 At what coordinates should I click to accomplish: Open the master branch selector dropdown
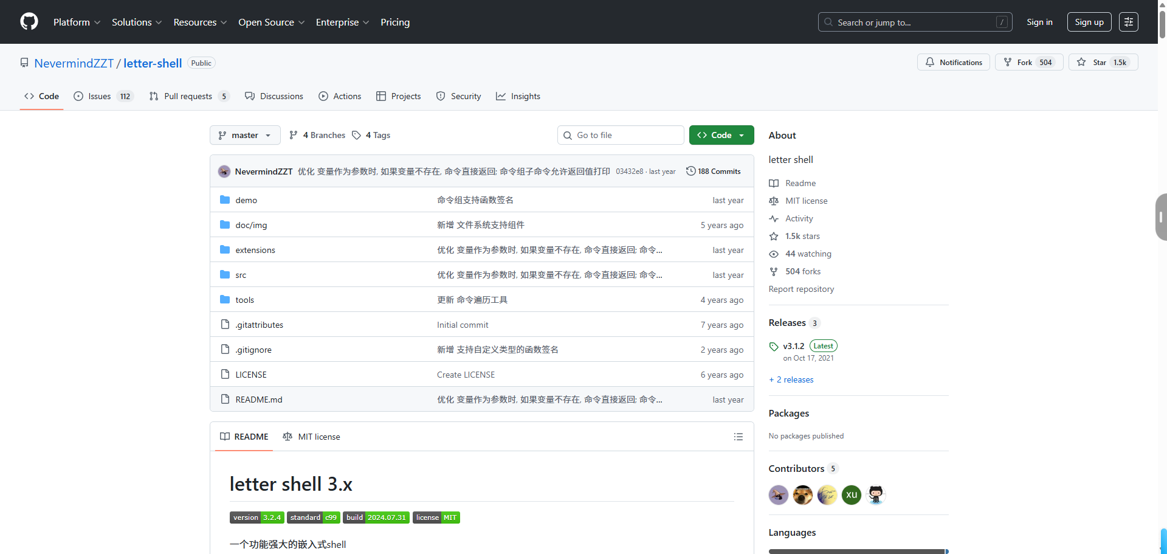coord(245,135)
